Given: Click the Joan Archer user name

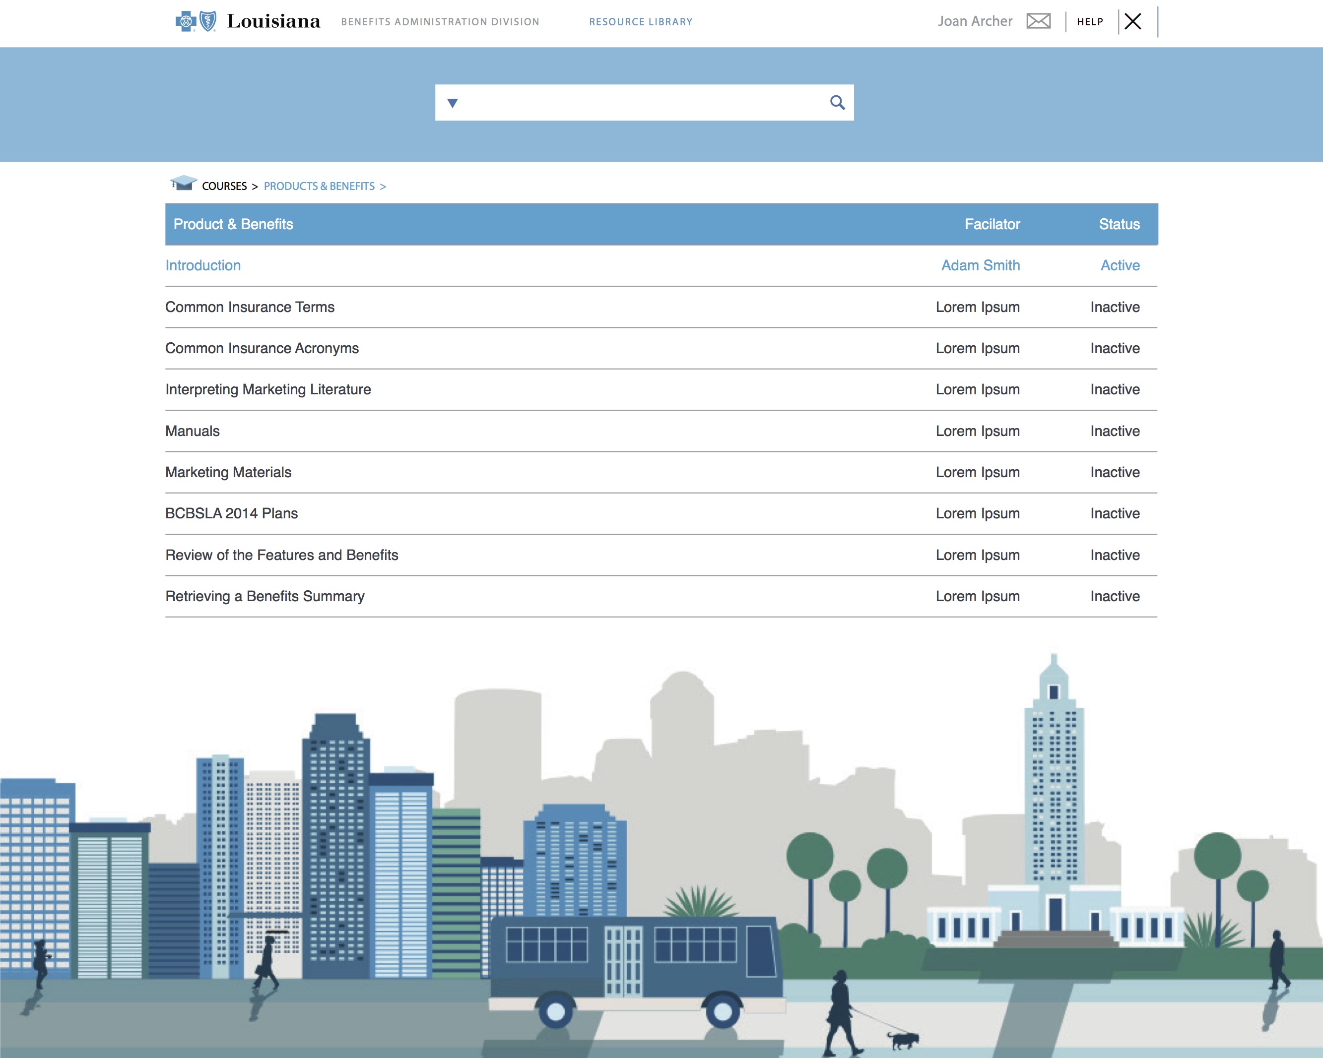Looking at the screenshot, I should pyautogui.click(x=975, y=21).
